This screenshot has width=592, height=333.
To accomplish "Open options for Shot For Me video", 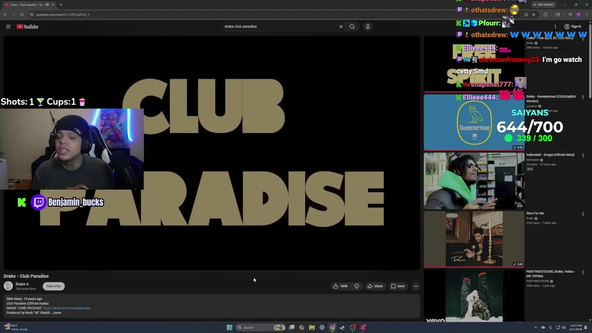I will 583,214.
